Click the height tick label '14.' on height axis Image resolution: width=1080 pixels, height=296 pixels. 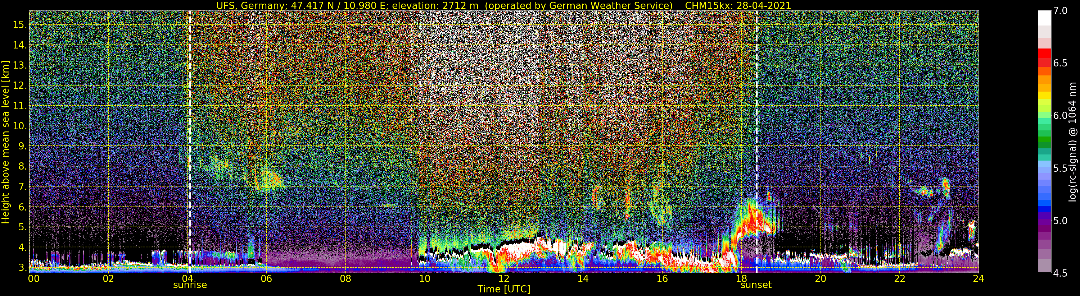click(20, 45)
